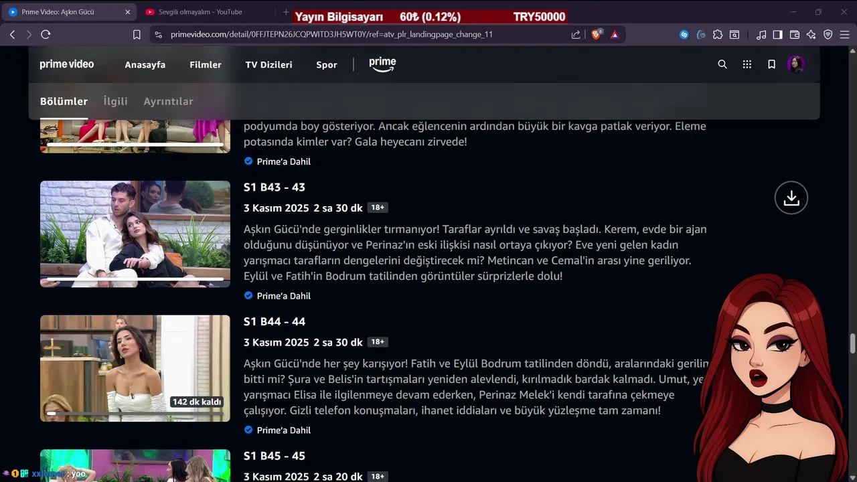Screen dimensions: 857x482
Task: Click the share icon in the address bar
Action: [x=576, y=34]
